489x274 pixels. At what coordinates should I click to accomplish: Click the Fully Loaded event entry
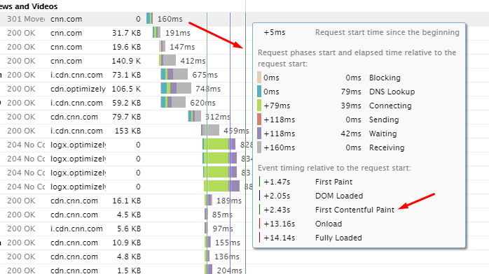click(x=310, y=238)
